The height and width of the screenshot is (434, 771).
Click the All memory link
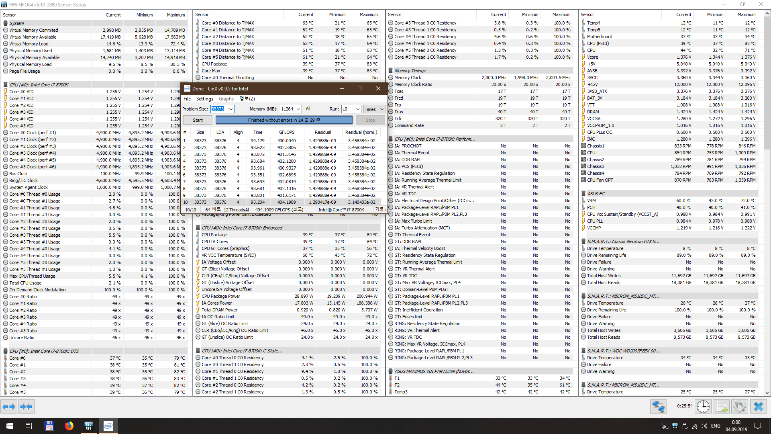(x=308, y=108)
